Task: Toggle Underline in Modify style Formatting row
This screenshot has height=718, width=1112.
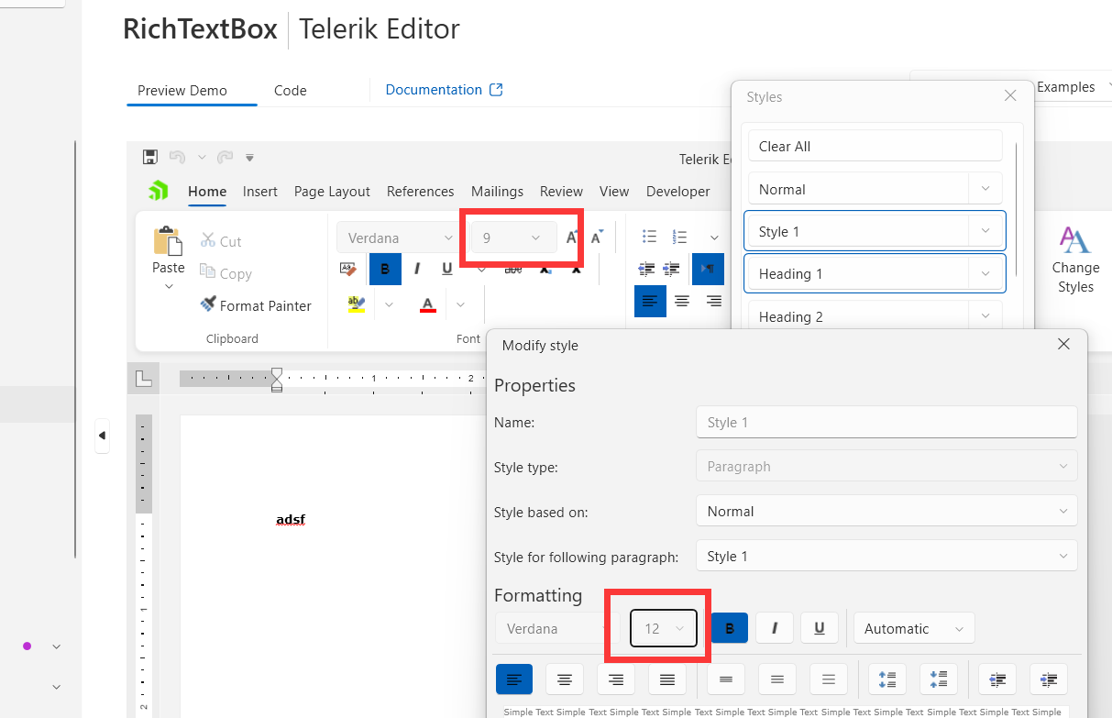Action: point(820,628)
